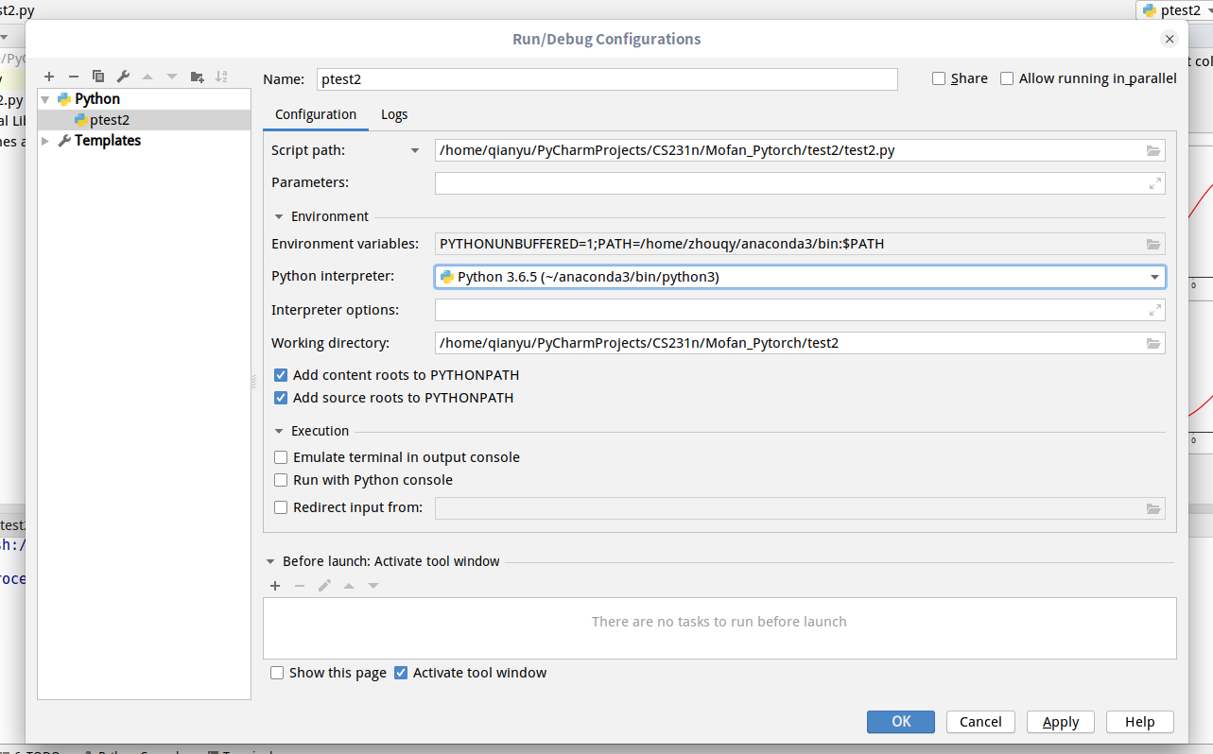
Task: Collapse the Environment section
Action: coord(279,216)
